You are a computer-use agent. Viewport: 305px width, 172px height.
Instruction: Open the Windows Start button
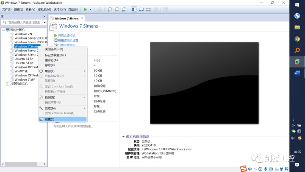297,5
